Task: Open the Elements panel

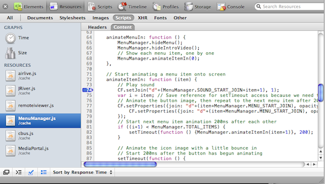Action: coord(28,7)
